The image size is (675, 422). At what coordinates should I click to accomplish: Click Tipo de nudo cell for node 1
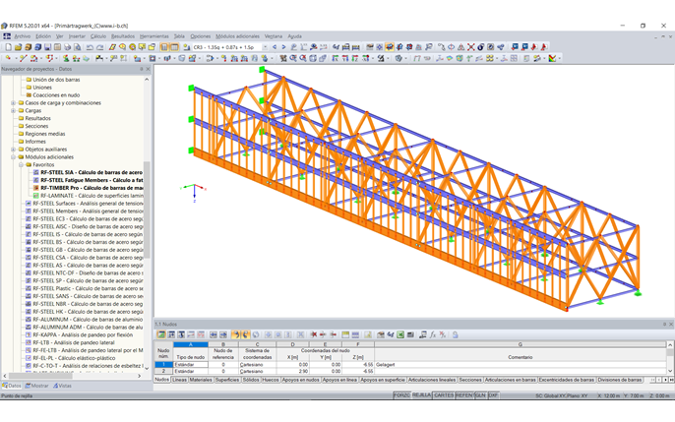coord(190,364)
